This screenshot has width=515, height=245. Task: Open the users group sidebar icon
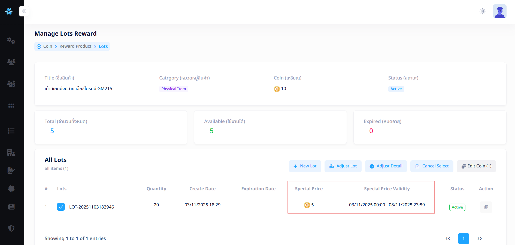[x=11, y=62]
